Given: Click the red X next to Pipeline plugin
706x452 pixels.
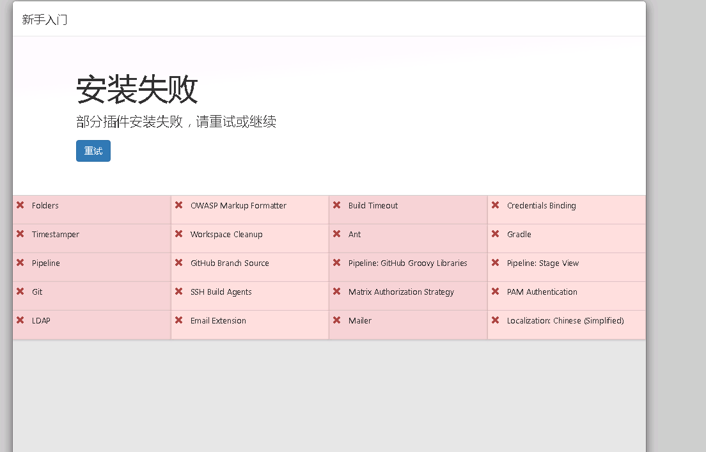Looking at the screenshot, I should pyautogui.click(x=20, y=263).
